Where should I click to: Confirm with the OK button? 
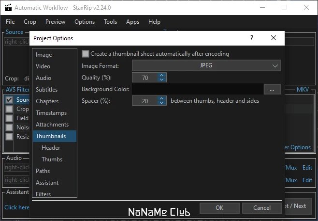click(x=219, y=208)
